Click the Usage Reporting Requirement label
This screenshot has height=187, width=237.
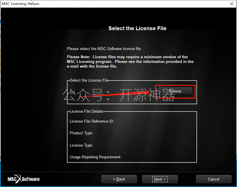[96, 157]
